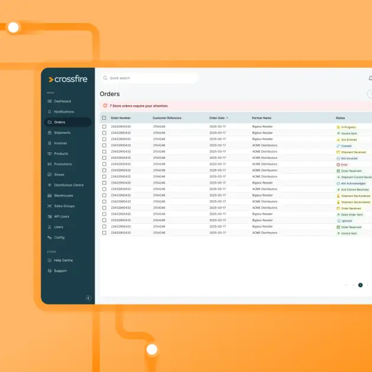Open the Warehouses section

(x=63, y=195)
